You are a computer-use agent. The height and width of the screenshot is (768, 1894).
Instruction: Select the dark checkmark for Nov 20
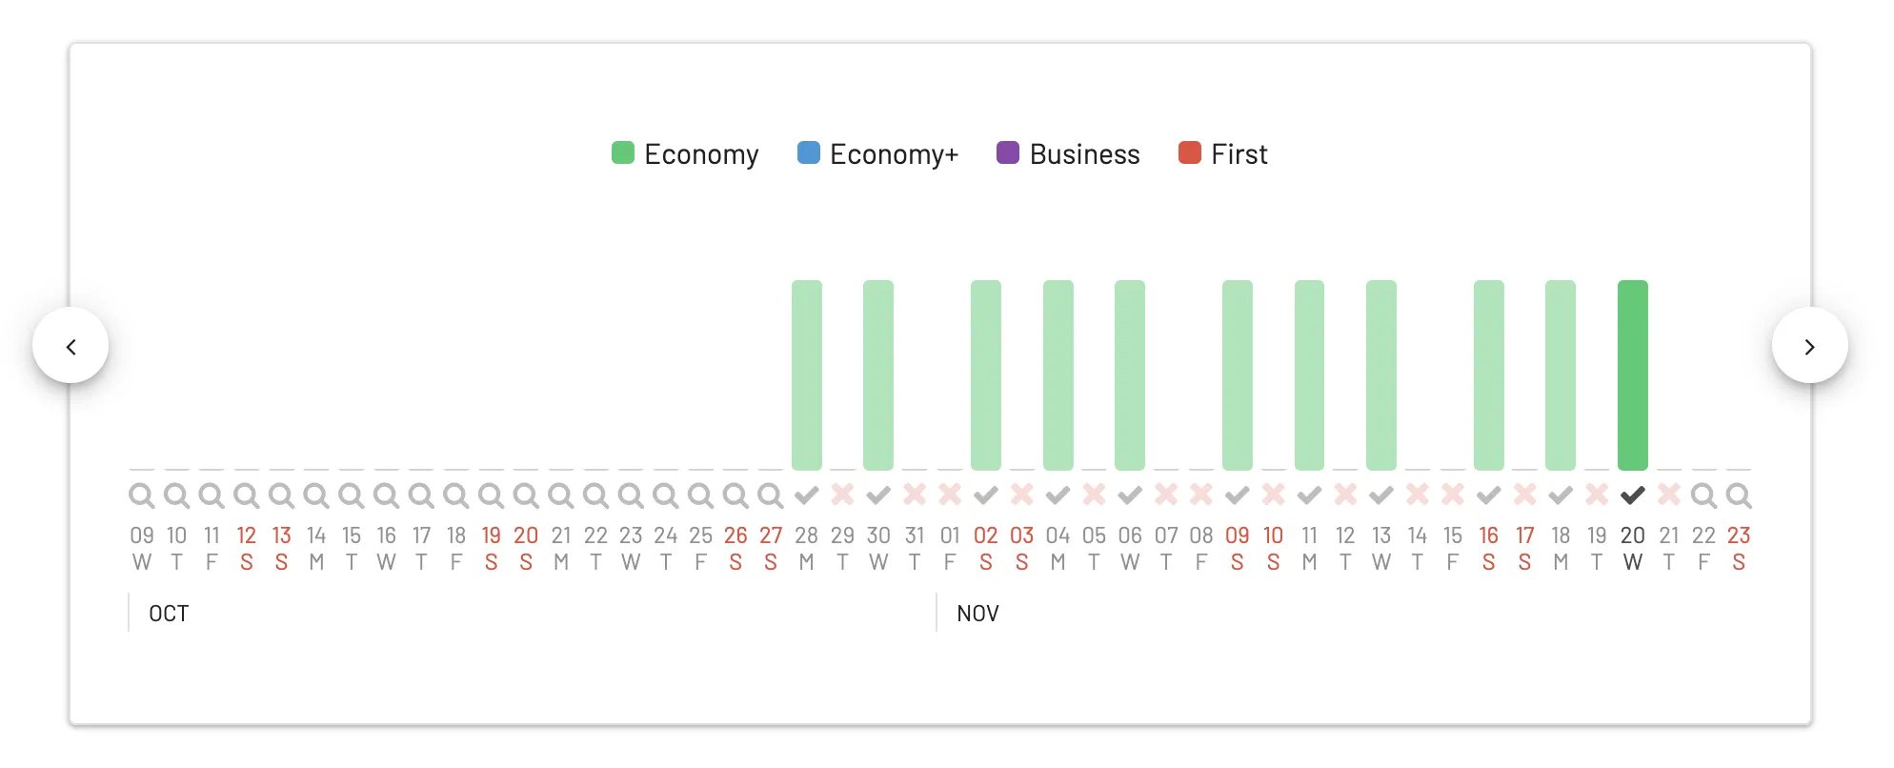point(1633,495)
